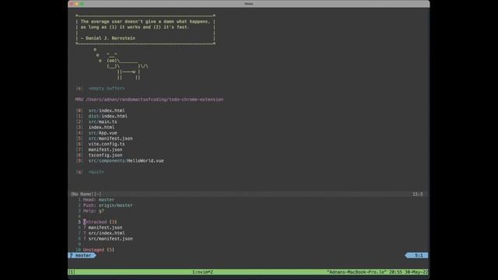Select the Head: master line
The image size is (498, 280).
[99, 200]
